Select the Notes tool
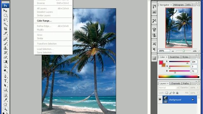The height and width of the screenshot is (114, 203). tap(5, 95)
